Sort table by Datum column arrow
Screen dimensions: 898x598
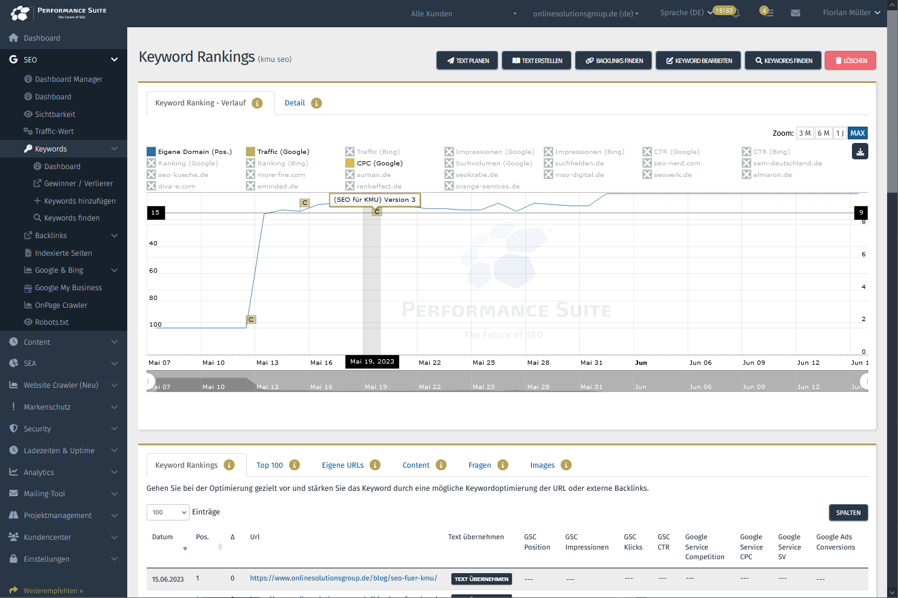pyautogui.click(x=185, y=548)
